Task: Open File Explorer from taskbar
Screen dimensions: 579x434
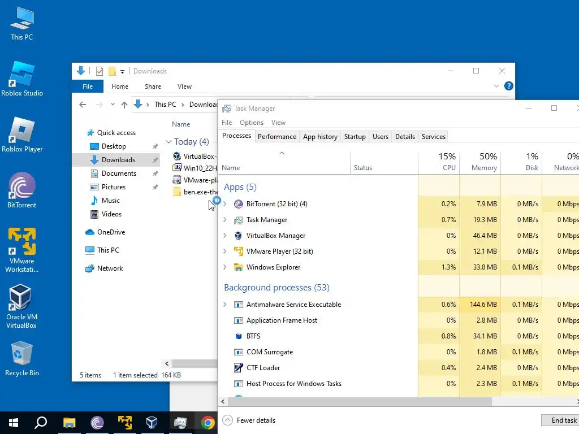Action: [x=69, y=423]
